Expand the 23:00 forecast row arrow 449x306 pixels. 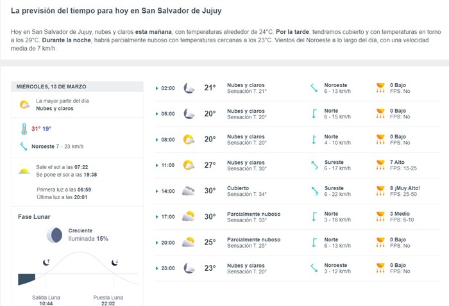click(x=157, y=268)
